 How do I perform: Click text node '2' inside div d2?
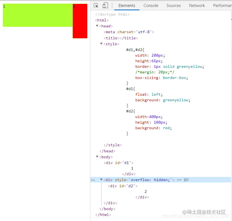[146, 191]
